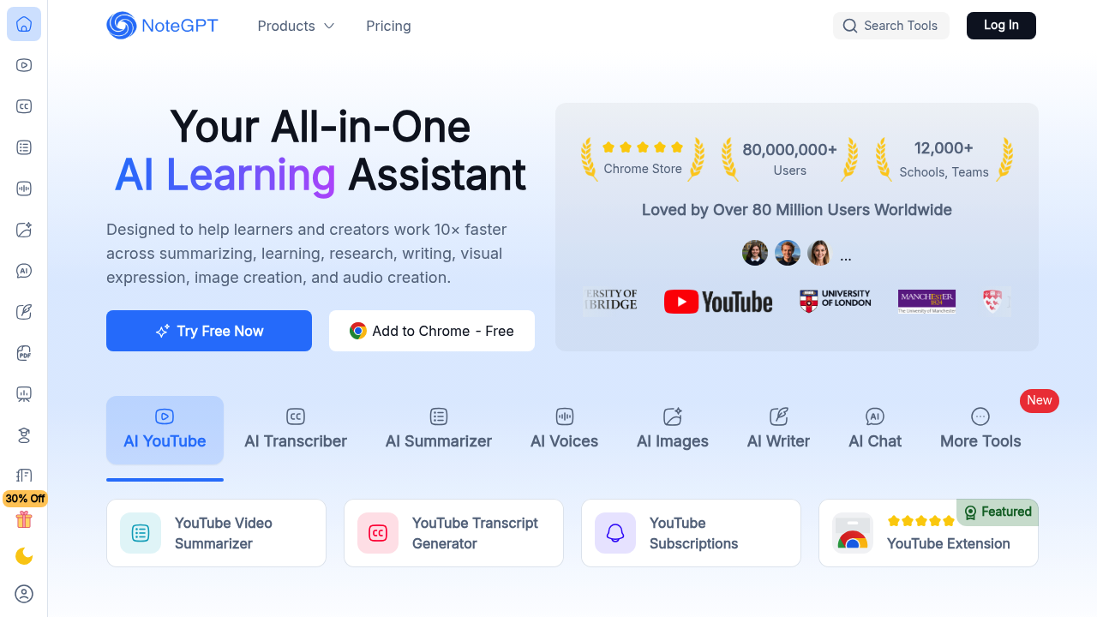This screenshot has height=617, width=1097.
Task: Select the YouTube video icon in sidebar
Action: 24,65
